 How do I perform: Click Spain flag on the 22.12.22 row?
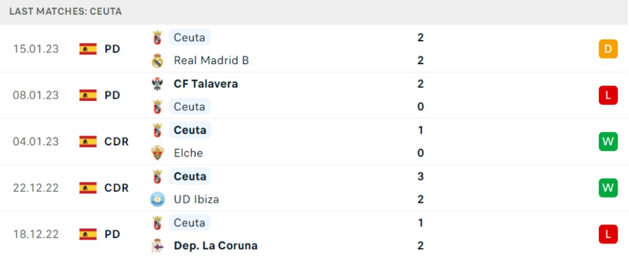(88, 188)
